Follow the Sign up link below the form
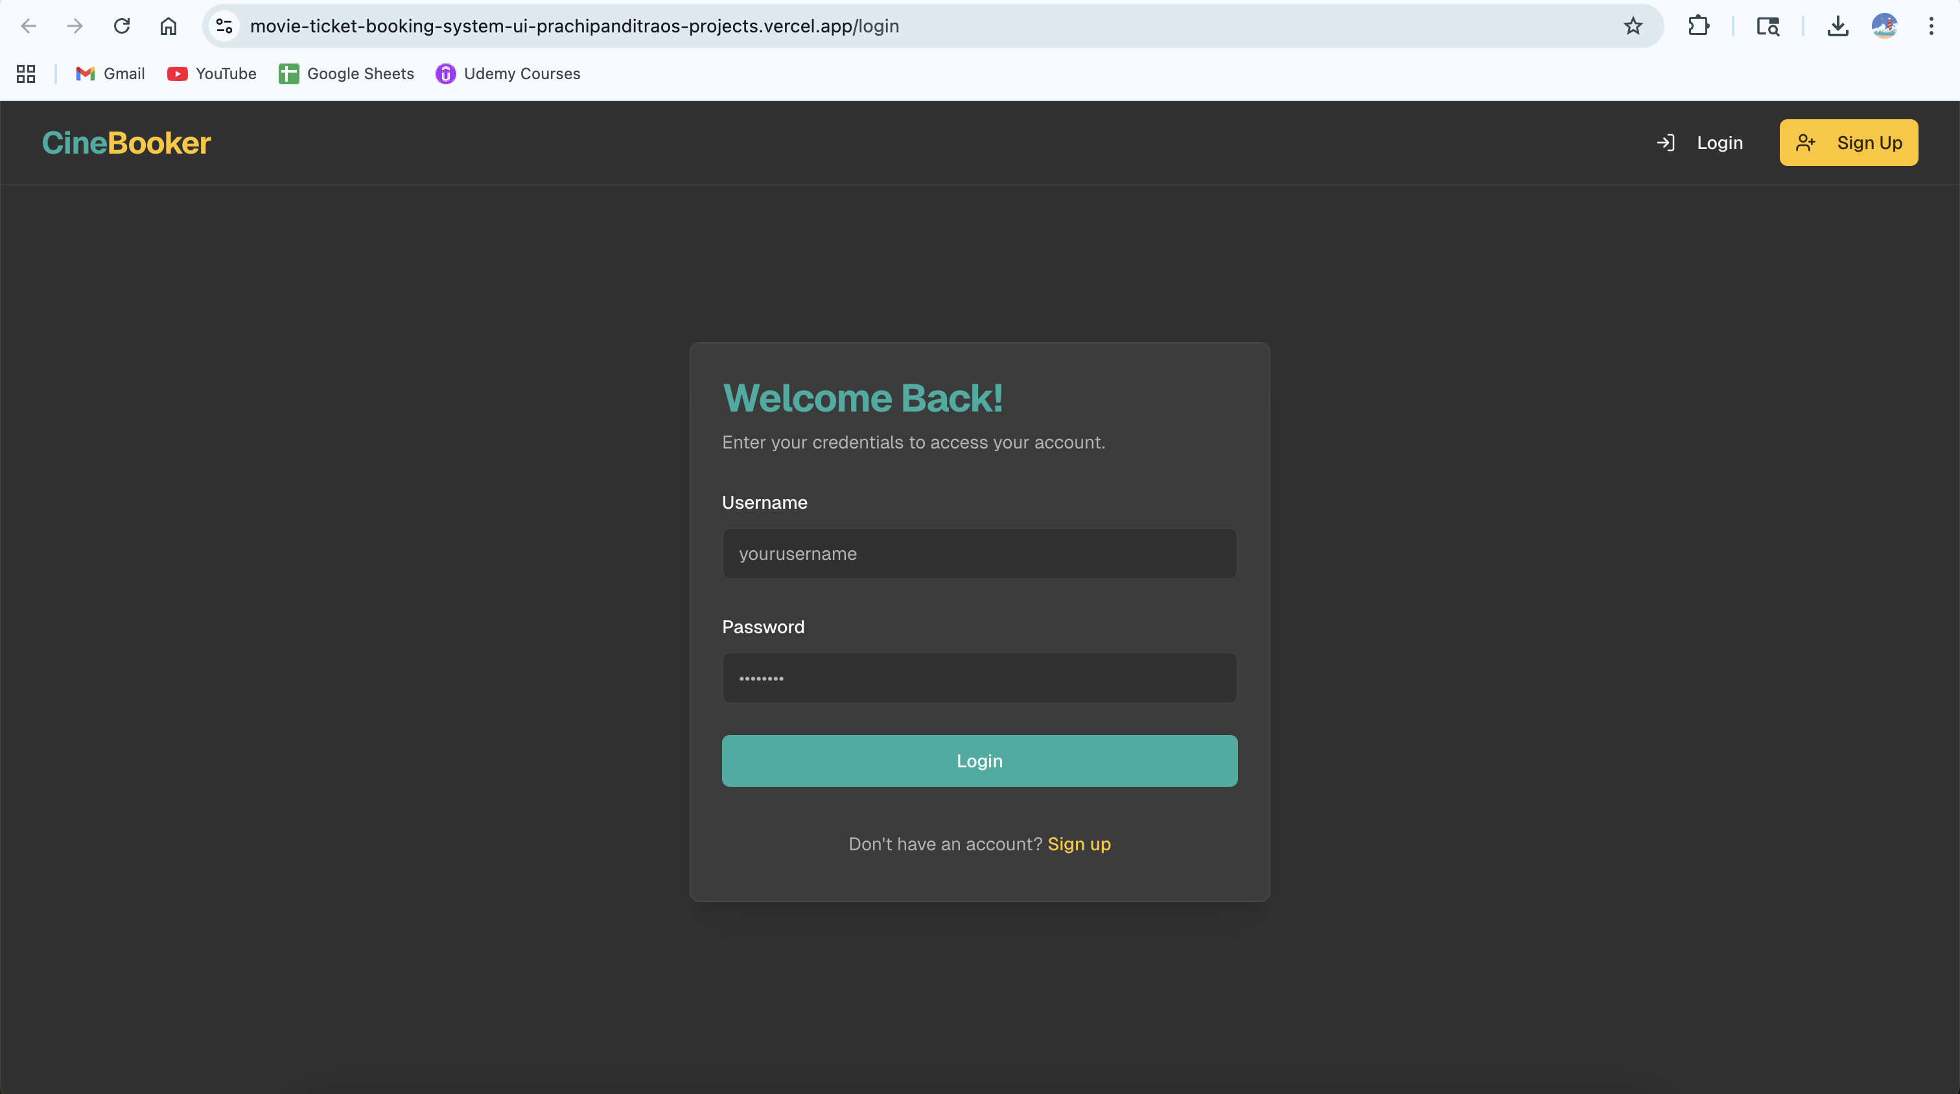1960x1094 pixels. tap(1079, 844)
